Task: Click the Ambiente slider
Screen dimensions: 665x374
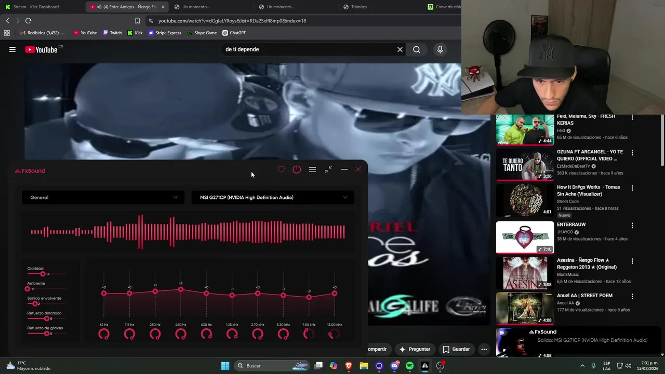Action: 46,289
